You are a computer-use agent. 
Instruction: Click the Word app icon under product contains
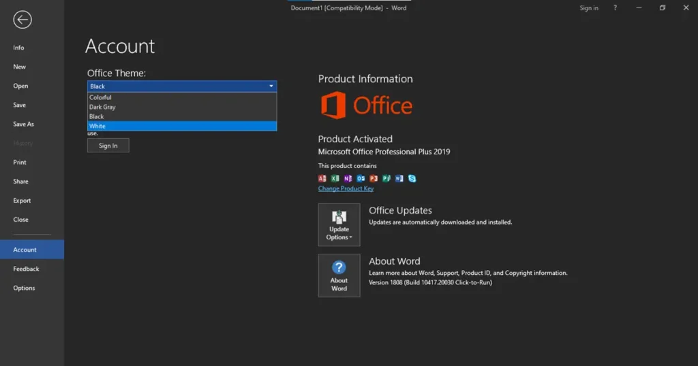click(399, 178)
